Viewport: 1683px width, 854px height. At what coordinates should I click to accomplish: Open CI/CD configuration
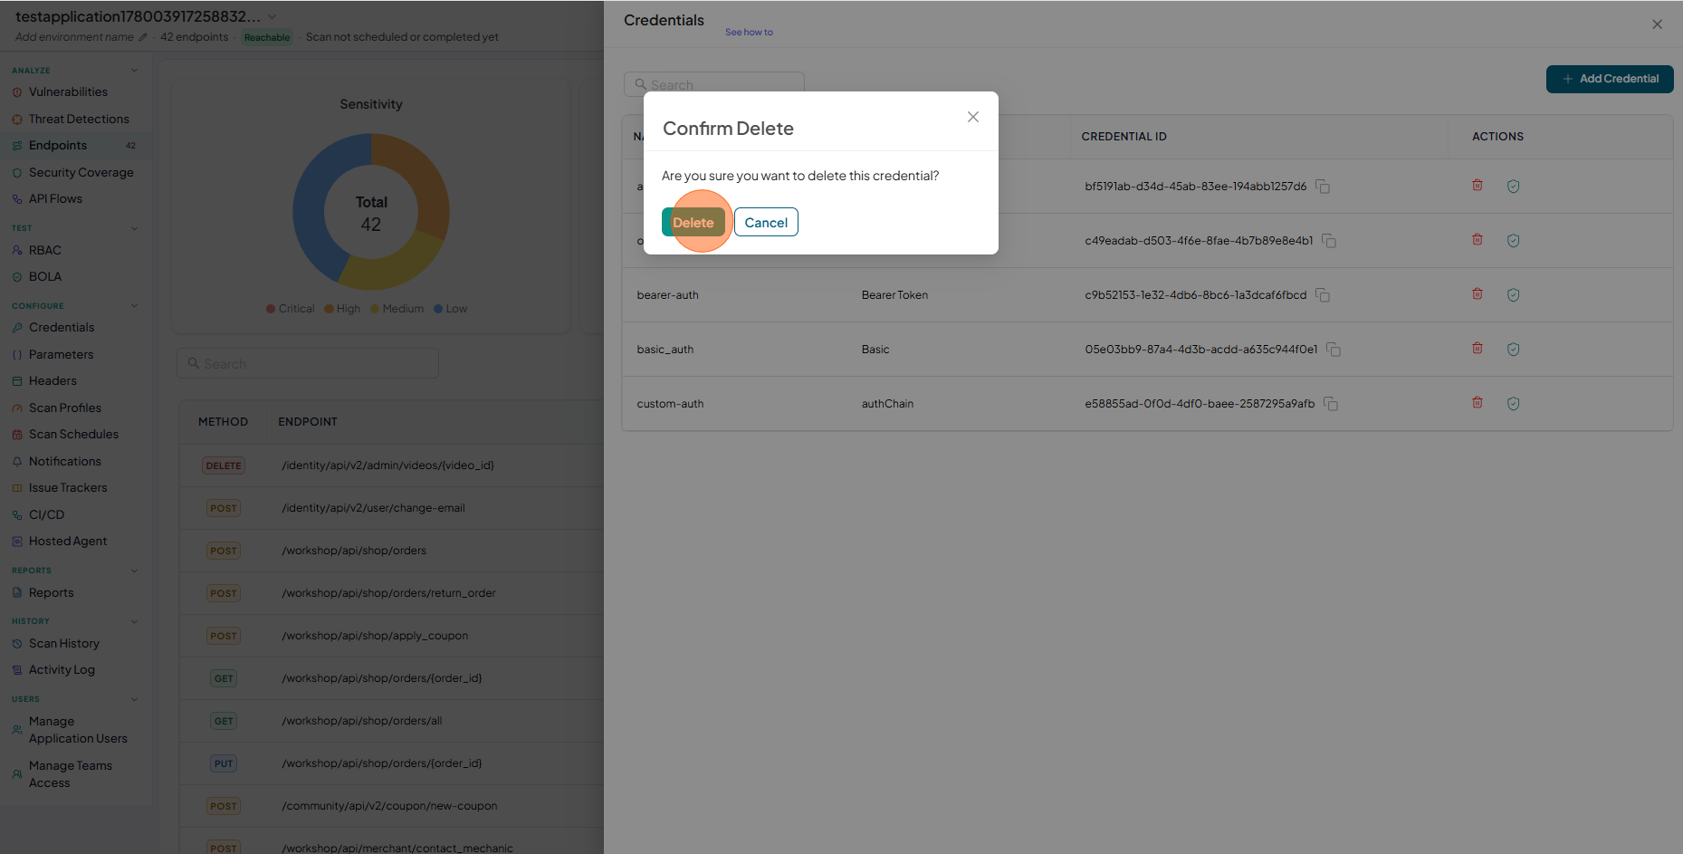pyautogui.click(x=46, y=514)
